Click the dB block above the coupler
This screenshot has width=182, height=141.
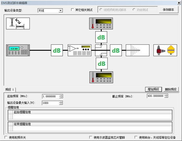[101, 37]
